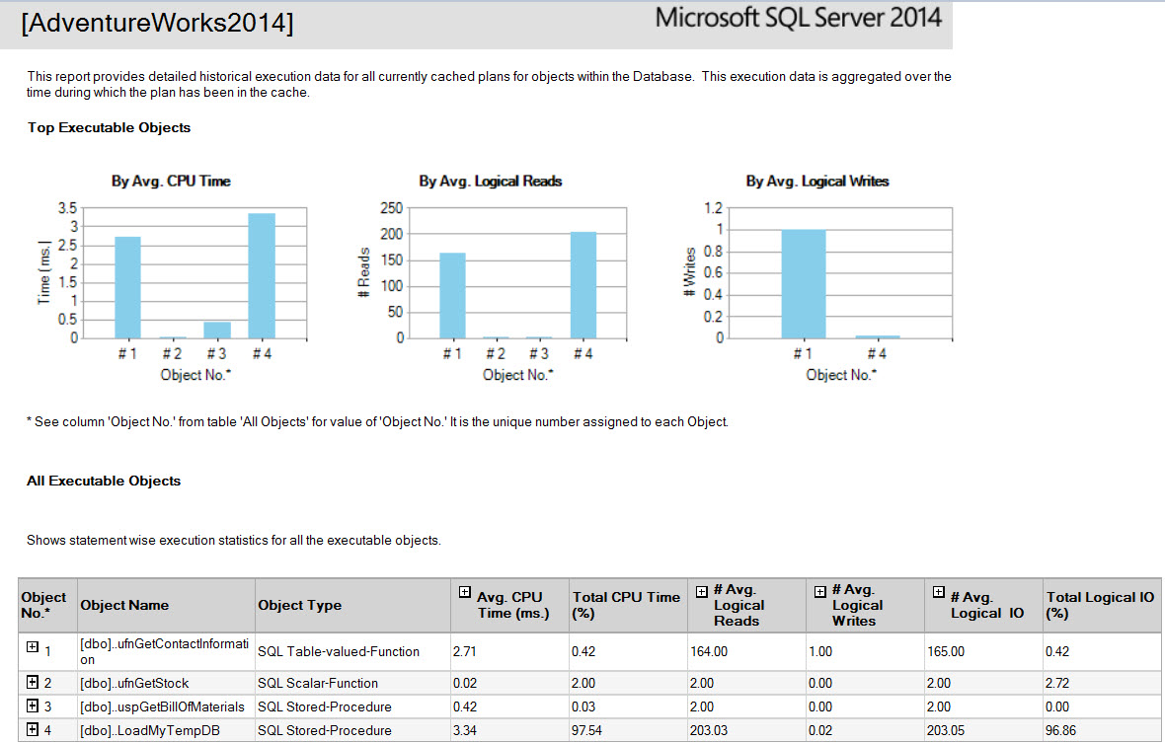Screen dimensions: 1165x743
Task: Expand the # Avg. Logical IO column group
Action: pyautogui.click(x=938, y=592)
